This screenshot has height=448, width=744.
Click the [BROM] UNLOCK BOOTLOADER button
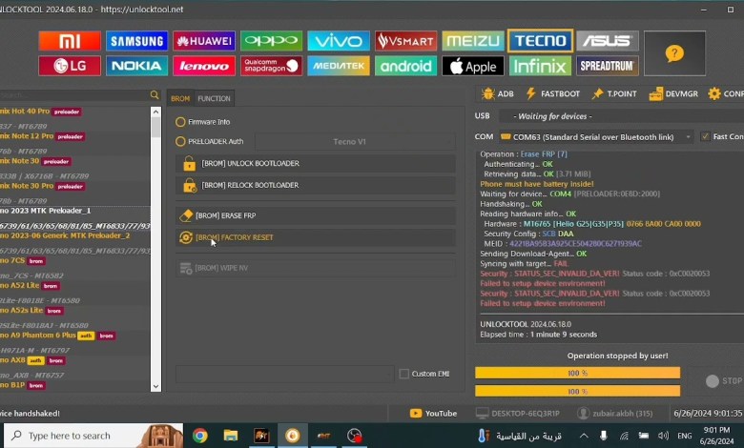(x=315, y=163)
